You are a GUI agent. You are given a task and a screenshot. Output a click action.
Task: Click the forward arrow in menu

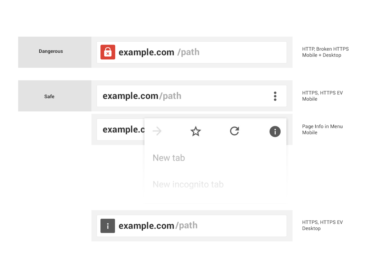pos(157,131)
